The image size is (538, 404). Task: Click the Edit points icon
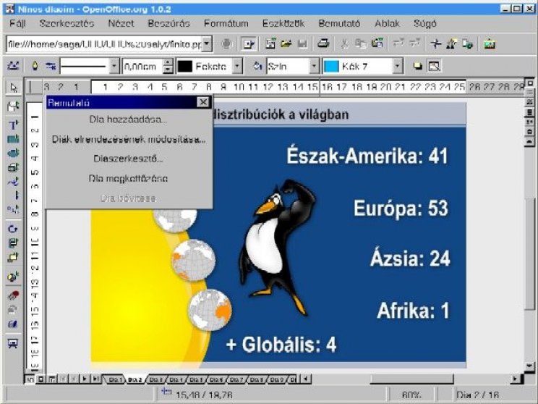click(13, 66)
